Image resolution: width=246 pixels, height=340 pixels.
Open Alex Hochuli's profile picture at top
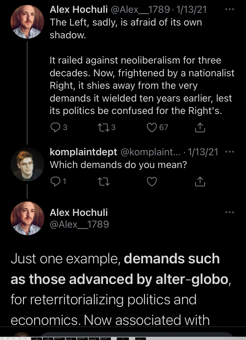point(27,22)
